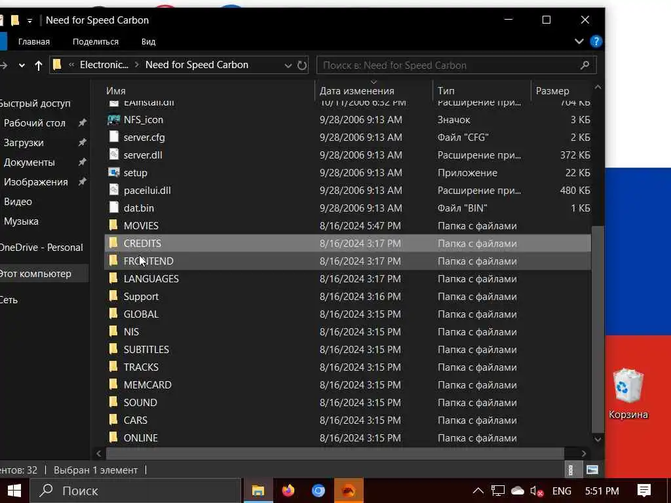Open Recycle Bin Корзина on desktop
Image resolution: width=671 pixels, height=503 pixels.
[x=628, y=394]
